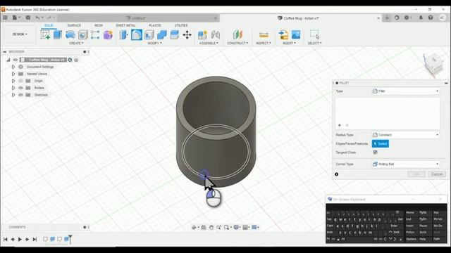Switch to the MESH tab
This screenshot has width=451, height=253.
pos(99,25)
